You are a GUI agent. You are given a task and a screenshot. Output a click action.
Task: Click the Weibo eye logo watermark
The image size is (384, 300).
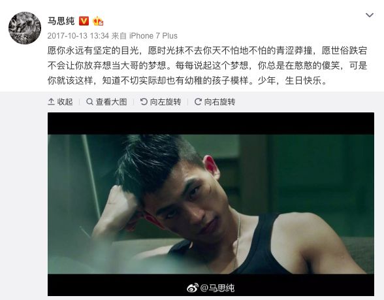[193, 288]
